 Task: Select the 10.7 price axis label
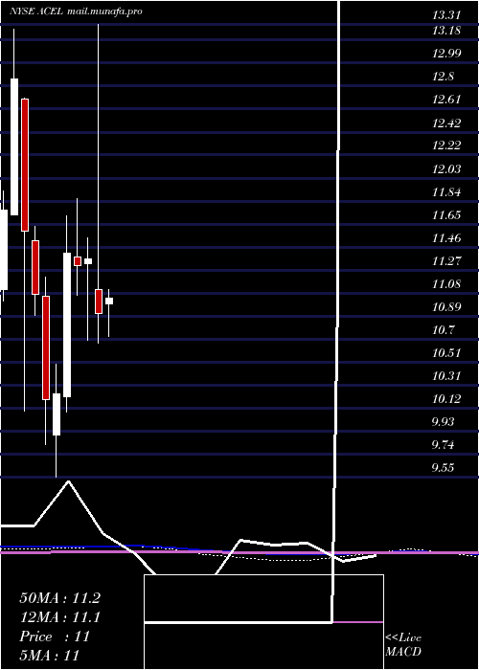point(443,330)
